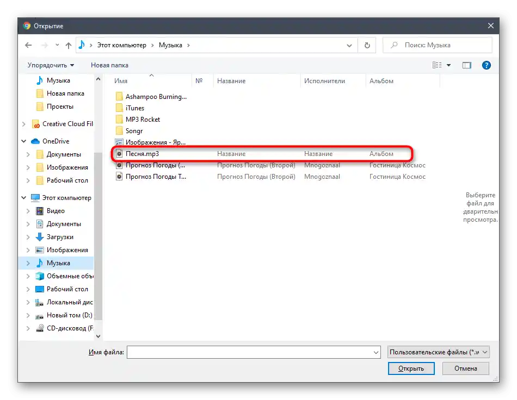The width and height of the screenshot is (517, 400).
Task: Select Видео in sidebar
Action: tap(50, 211)
